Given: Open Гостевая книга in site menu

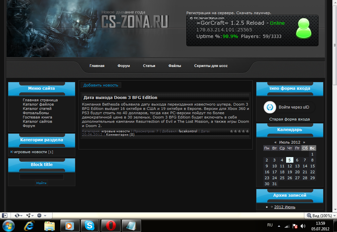Looking at the screenshot, I should coord(37,117).
